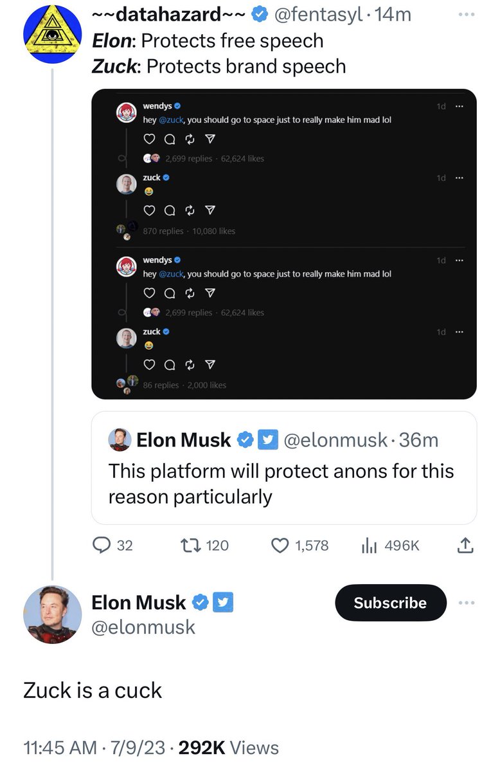Open the three-dot menu on datahazard's post
The height and width of the screenshot is (772, 500).
pos(469,14)
